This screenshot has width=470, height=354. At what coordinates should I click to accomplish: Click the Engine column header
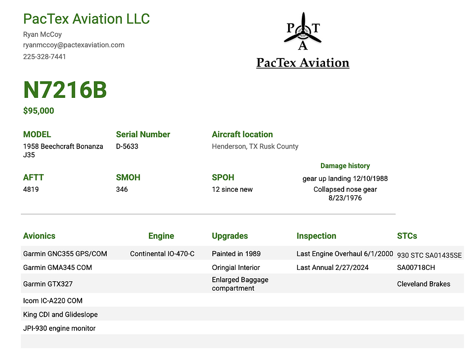161,236
